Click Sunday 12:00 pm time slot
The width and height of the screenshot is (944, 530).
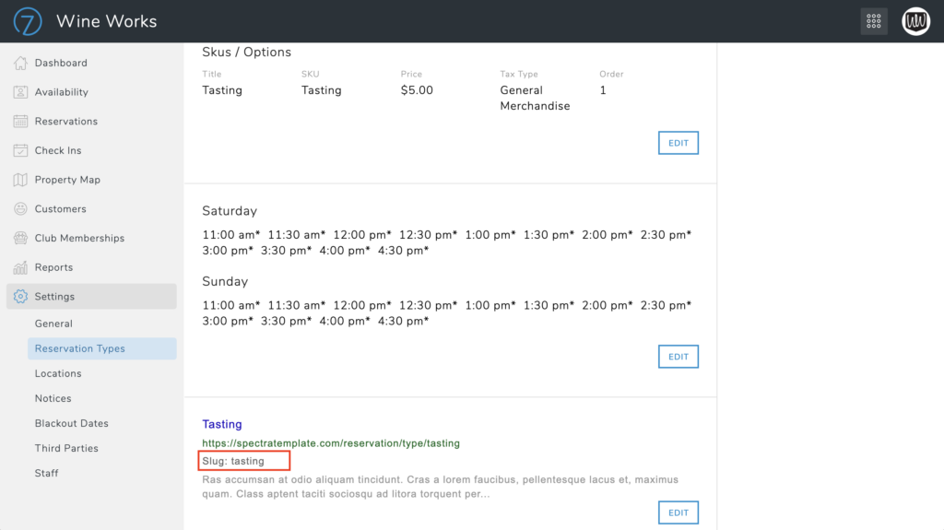362,305
